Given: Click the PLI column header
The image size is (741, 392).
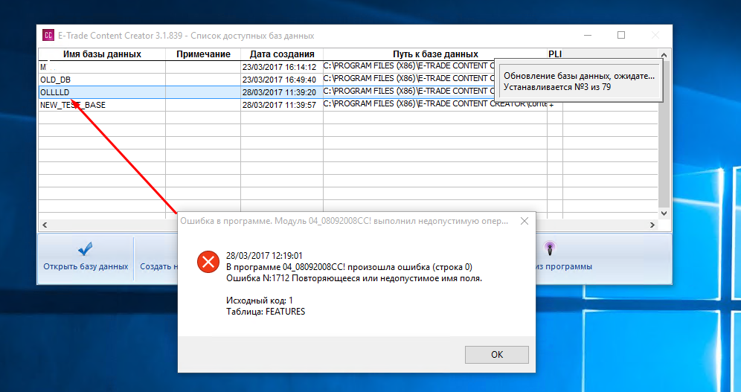Looking at the screenshot, I should (x=555, y=54).
